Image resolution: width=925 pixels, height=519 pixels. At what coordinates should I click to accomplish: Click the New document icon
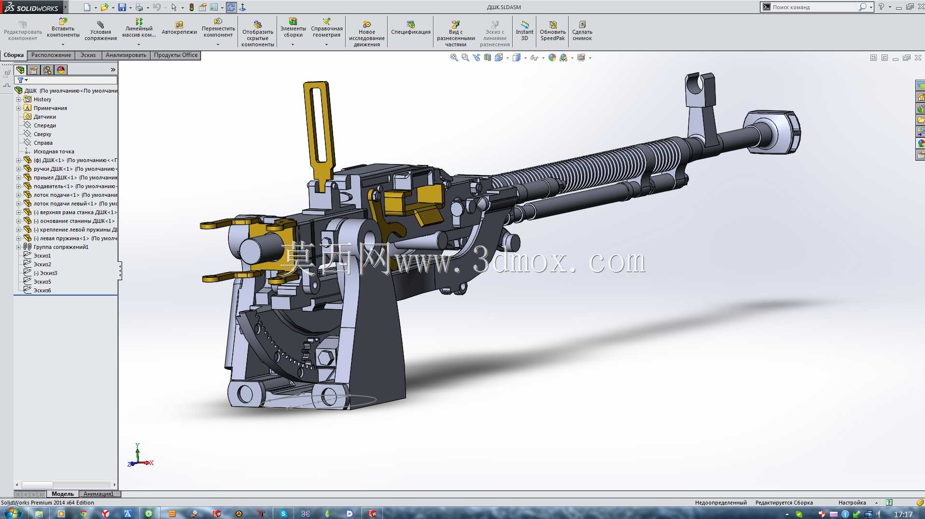coord(87,7)
